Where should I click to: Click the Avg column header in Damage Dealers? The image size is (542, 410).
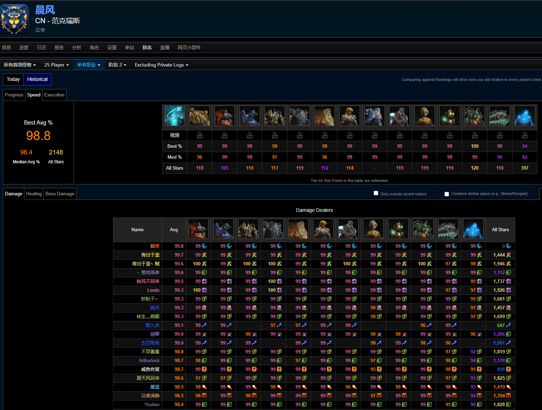pos(174,230)
